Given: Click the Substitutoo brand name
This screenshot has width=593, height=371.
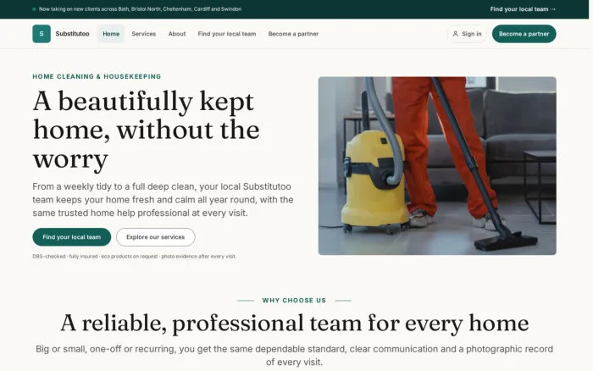Looking at the screenshot, I should coord(72,34).
